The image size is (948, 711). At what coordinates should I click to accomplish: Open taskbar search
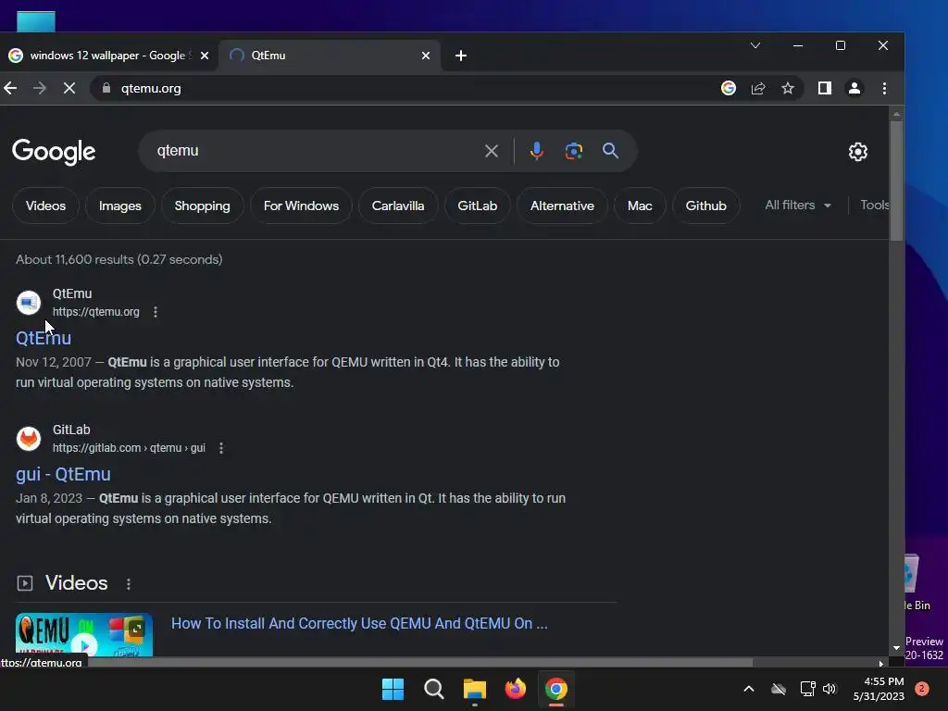pyautogui.click(x=434, y=689)
